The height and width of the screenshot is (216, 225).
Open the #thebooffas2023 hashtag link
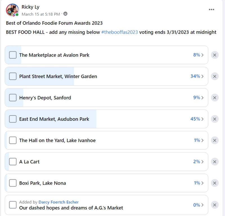120,32
